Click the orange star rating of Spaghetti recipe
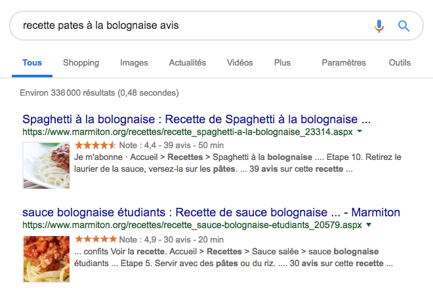Viewport: 433px width, 295px height. 96,145
